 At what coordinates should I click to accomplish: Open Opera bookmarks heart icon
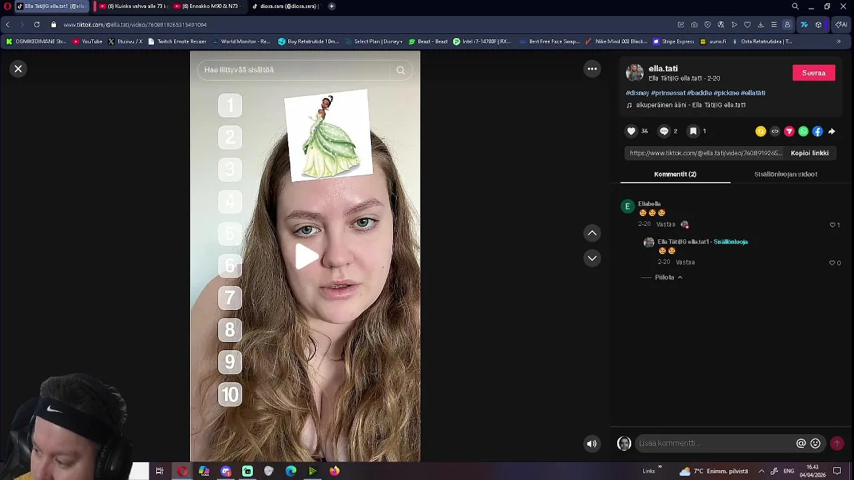747,25
